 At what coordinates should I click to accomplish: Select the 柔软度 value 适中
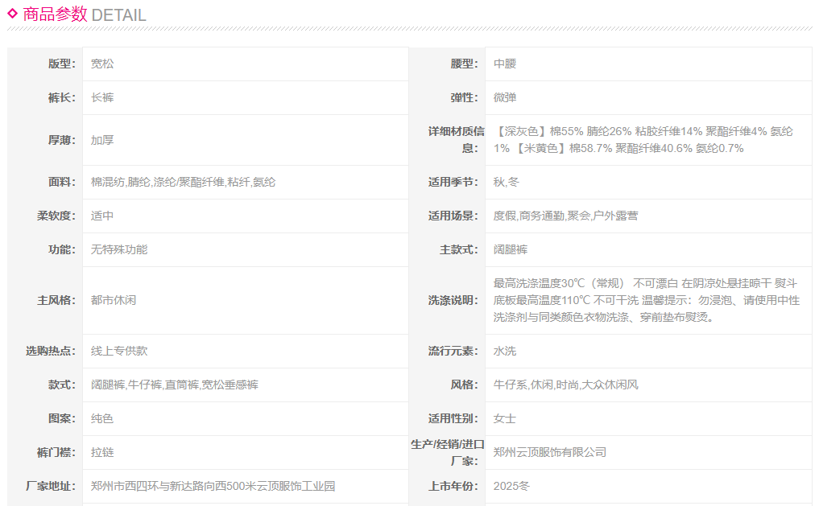(x=102, y=216)
